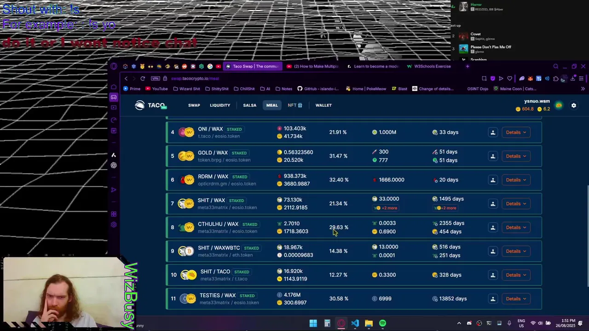Open File Explorer from the taskbar
Image resolution: width=589 pixels, height=331 pixels.
(x=369, y=324)
